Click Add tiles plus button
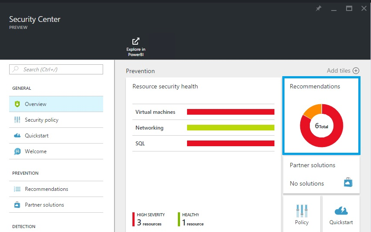Image resolution: width=371 pixels, height=232 pixels. pos(356,71)
